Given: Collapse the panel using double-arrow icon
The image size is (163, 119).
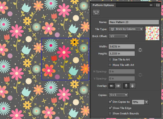Looking at the screenshot, I should (151, 5).
